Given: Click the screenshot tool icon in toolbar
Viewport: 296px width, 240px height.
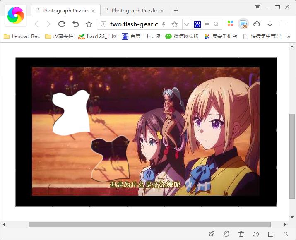Looking at the screenshot, I should point(243,24).
